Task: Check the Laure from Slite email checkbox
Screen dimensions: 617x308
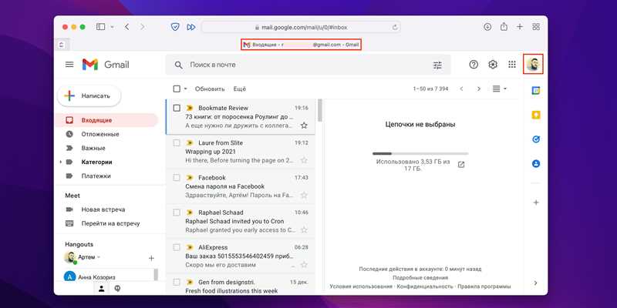Action: point(177,142)
